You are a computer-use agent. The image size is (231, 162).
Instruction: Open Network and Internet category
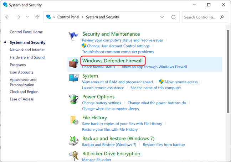pos(27,50)
